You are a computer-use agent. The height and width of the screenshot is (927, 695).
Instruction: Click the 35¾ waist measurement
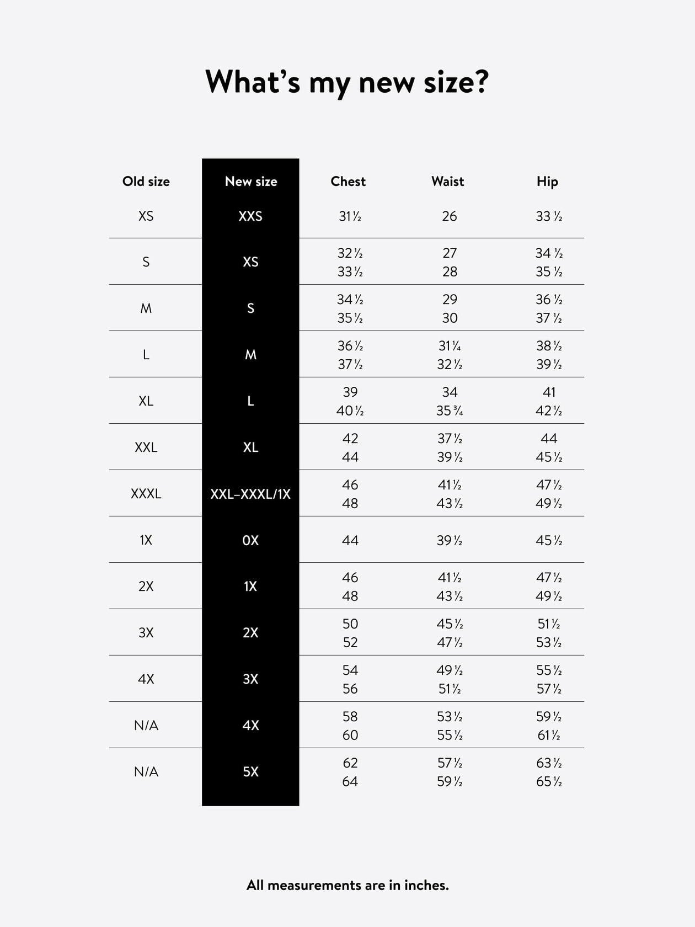pyautogui.click(x=450, y=411)
